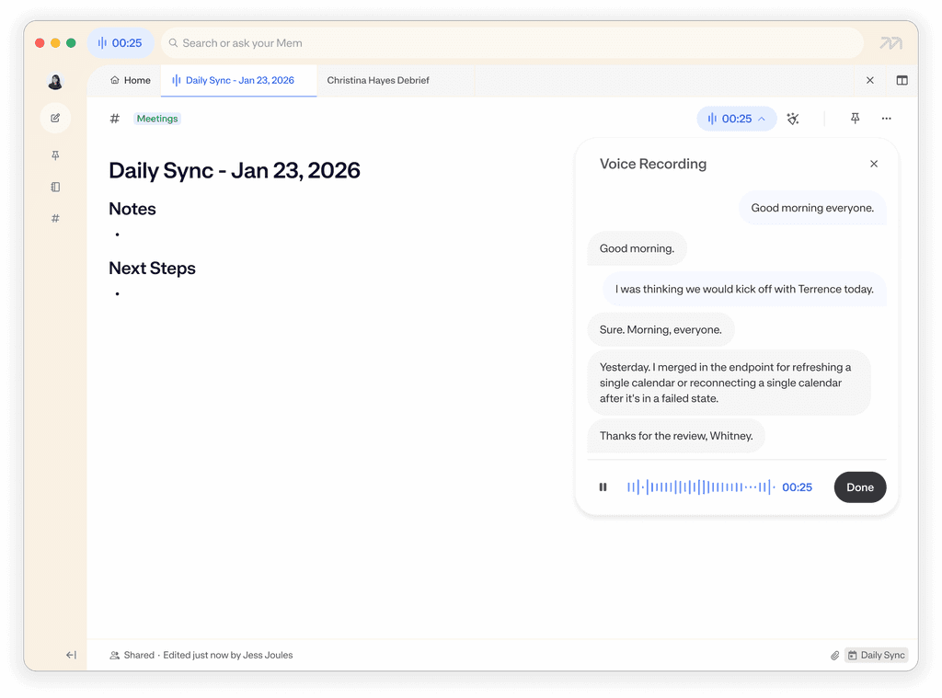This screenshot has height=698, width=942.
Task: Open the Daily Sync calendar event chip
Action: point(877,656)
